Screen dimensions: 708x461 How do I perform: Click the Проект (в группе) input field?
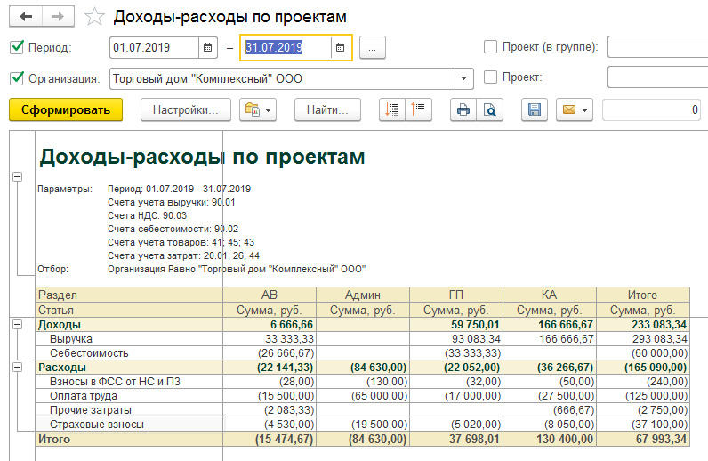(x=657, y=47)
